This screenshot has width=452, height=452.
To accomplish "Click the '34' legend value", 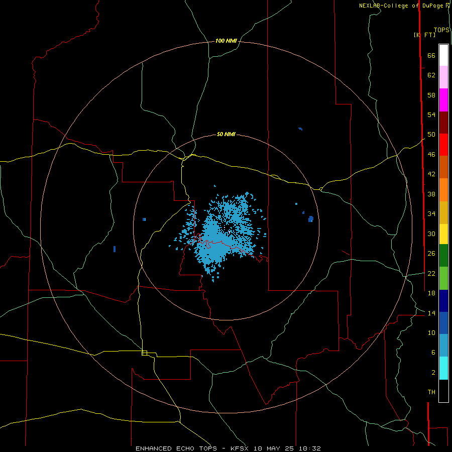I will coord(431,214).
